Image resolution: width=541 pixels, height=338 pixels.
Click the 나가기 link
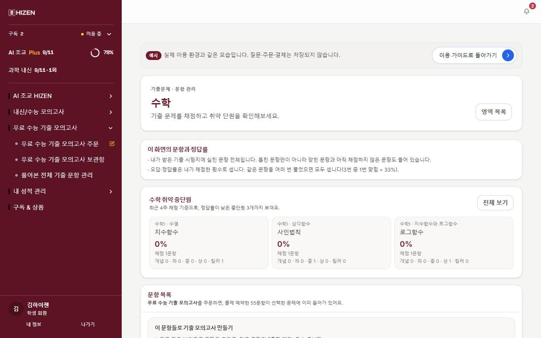88,324
